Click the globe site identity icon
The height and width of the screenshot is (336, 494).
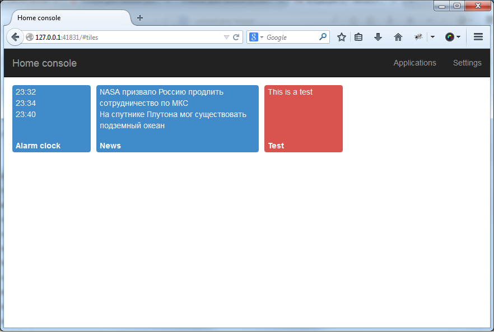(30, 37)
